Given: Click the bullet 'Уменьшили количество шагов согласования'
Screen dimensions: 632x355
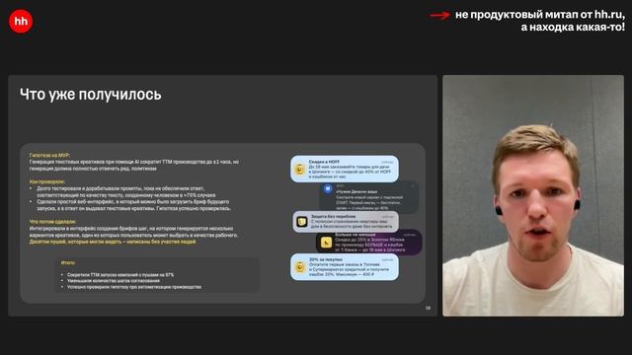Looking at the screenshot, I should (114, 281).
